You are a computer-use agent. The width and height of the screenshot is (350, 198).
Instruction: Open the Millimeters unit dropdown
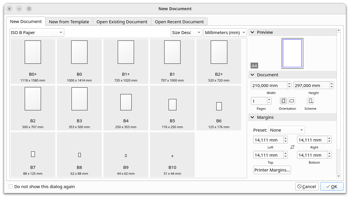pos(225,33)
